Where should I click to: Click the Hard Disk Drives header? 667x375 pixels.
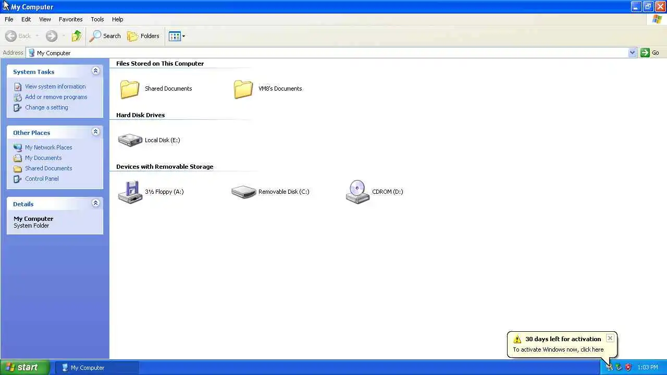tap(140, 115)
